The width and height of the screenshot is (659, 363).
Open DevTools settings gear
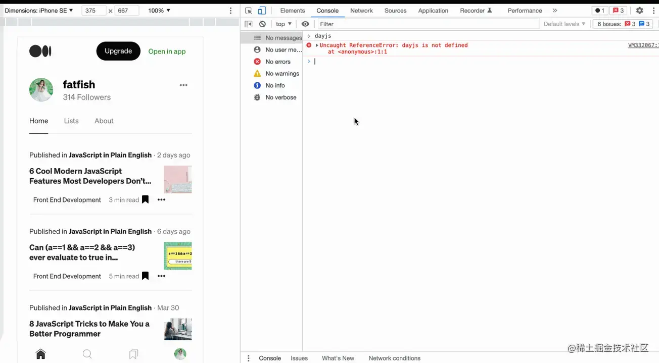pyautogui.click(x=640, y=11)
